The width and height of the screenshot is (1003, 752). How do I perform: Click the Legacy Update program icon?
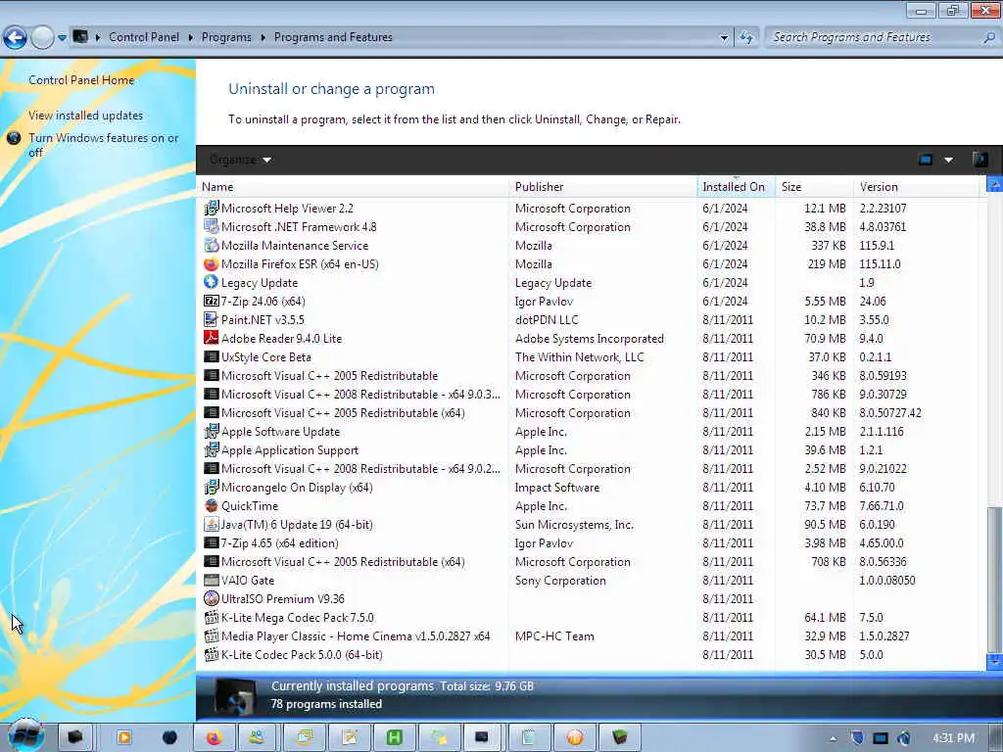(x=212, y=283)
